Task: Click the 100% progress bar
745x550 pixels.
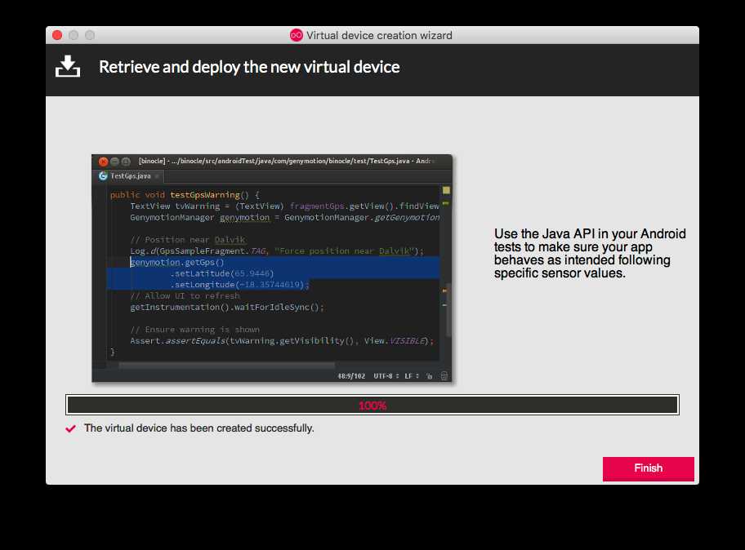Action: click(x=372, y=405)
